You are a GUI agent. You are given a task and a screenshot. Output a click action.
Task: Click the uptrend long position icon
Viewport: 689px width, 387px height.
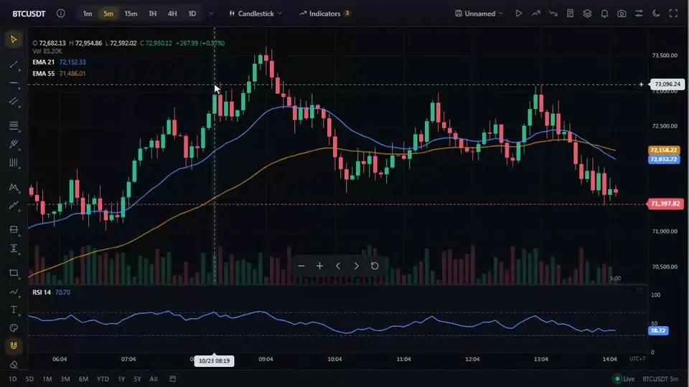pyautogui.click(x=535, y=14)
